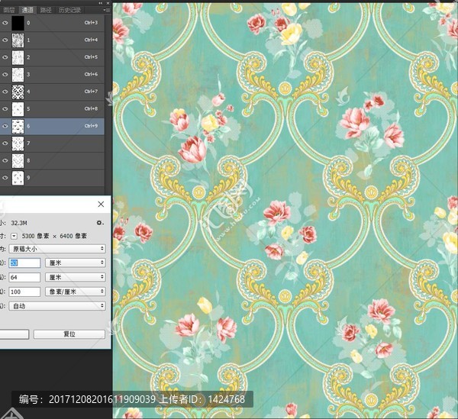This screenshot has width=458, height=419.
Task: Click the 复位 reset button
Action: tap(69, 334)
